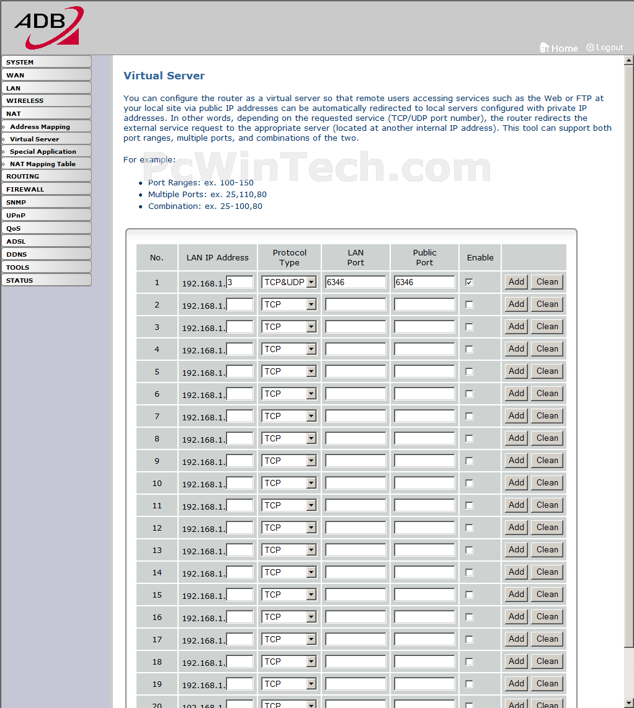Click Public Port field for rule 5

point(424,371)
